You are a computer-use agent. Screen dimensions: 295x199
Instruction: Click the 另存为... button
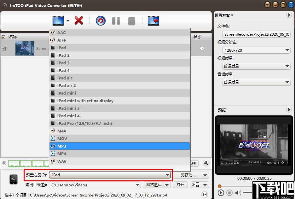pyautogui.click(x=188, y=175)
